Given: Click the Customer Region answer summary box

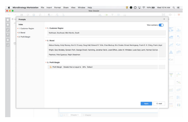Looking at the screenshot, I should click(x=106, y=33).
